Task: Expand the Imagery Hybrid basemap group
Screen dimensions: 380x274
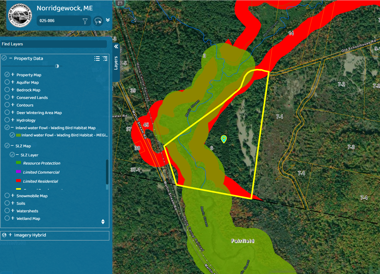Action: (x=10, y=235)
